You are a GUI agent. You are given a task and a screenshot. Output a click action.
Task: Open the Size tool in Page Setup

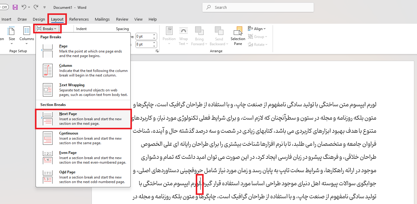[12, 36]
